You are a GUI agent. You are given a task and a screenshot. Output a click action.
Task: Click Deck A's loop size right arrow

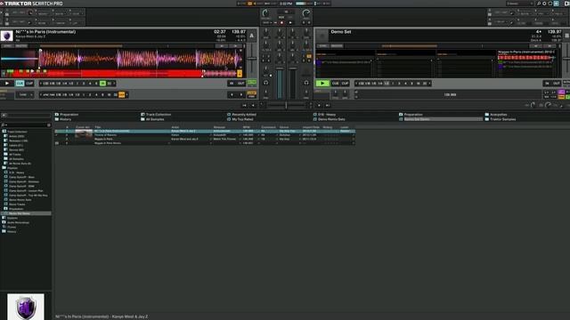(114, 84)
